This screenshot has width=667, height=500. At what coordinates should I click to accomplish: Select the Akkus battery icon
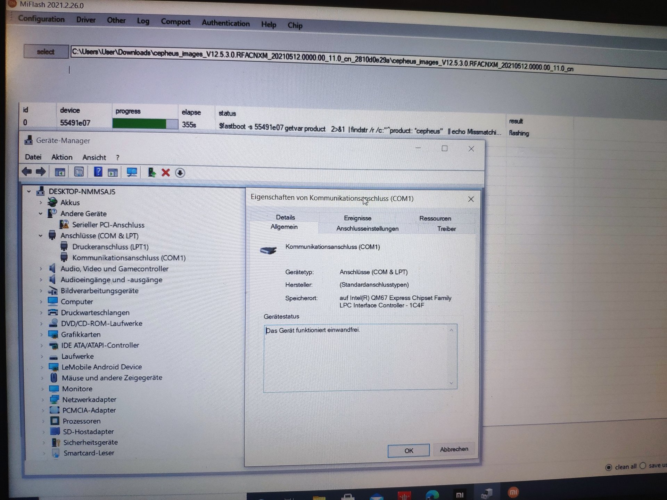pyautogui.click(x=53, y=202)
